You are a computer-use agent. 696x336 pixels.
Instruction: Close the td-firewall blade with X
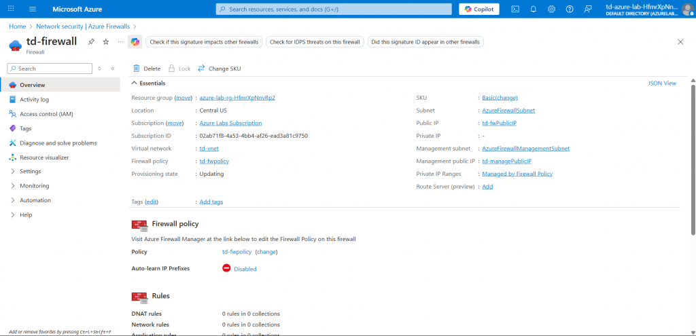(x=680, y=41)
